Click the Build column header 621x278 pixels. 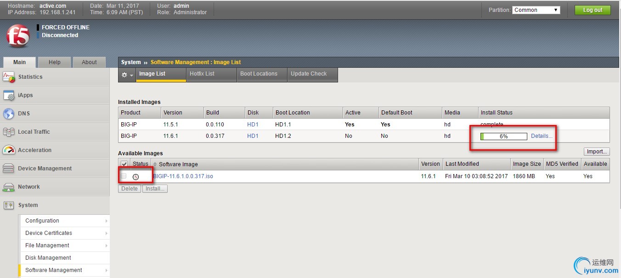(224, 113)
